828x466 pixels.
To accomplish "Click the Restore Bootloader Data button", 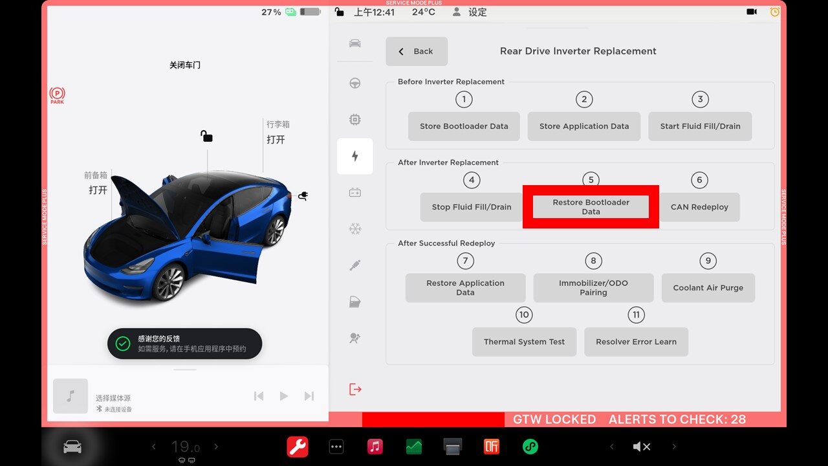I will coord(591,207).
